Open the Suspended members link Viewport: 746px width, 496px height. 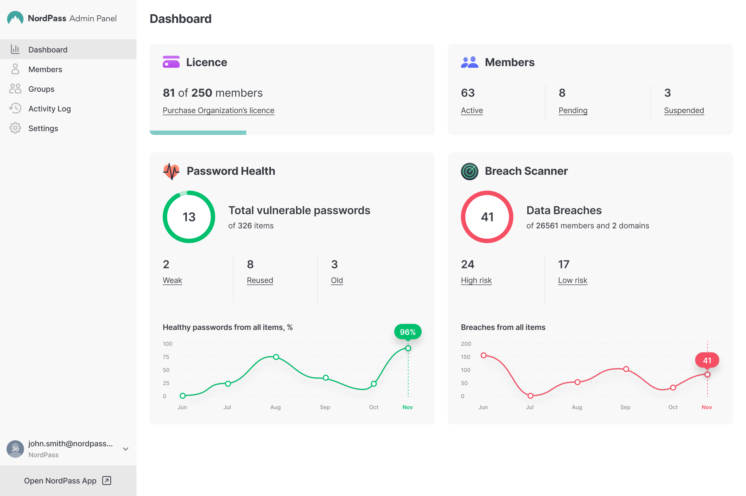pyautogui.click(x=684, y=110)
